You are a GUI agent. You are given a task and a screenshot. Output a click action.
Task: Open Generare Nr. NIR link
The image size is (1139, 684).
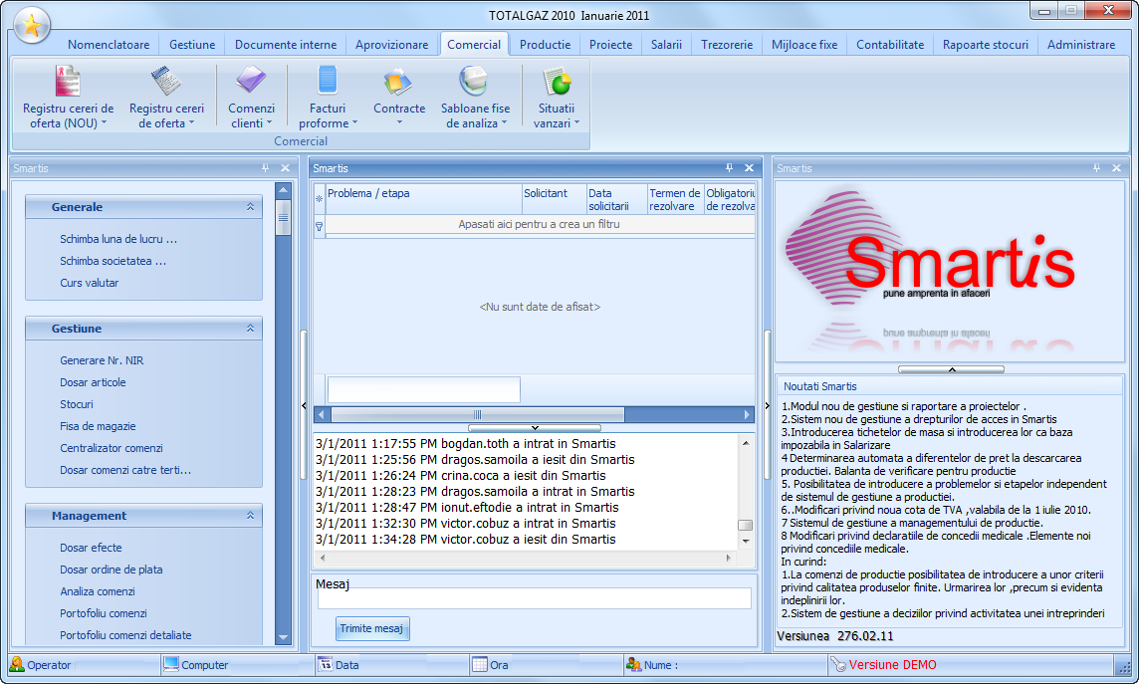pyautogui.click(x=102, y=360)
